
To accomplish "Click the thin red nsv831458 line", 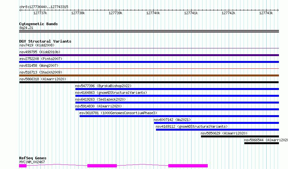I will [x=149, y=69].
